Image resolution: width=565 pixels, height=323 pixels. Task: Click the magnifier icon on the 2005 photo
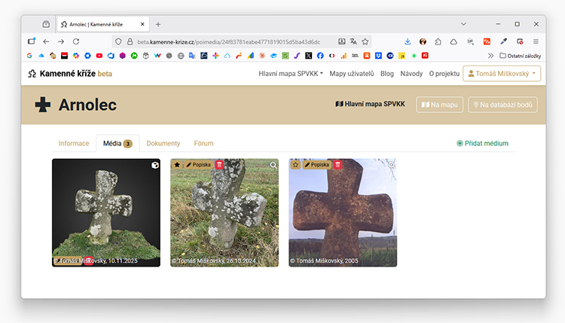[x=391, y=165]
